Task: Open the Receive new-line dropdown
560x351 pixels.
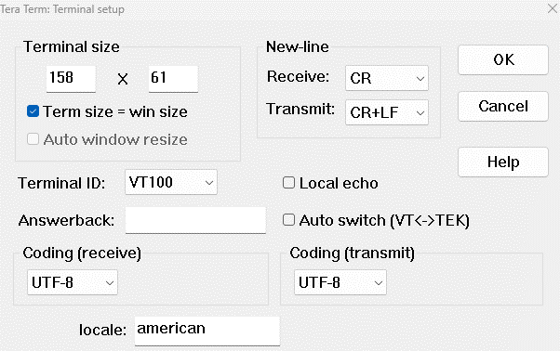Action: coord(387,78)
